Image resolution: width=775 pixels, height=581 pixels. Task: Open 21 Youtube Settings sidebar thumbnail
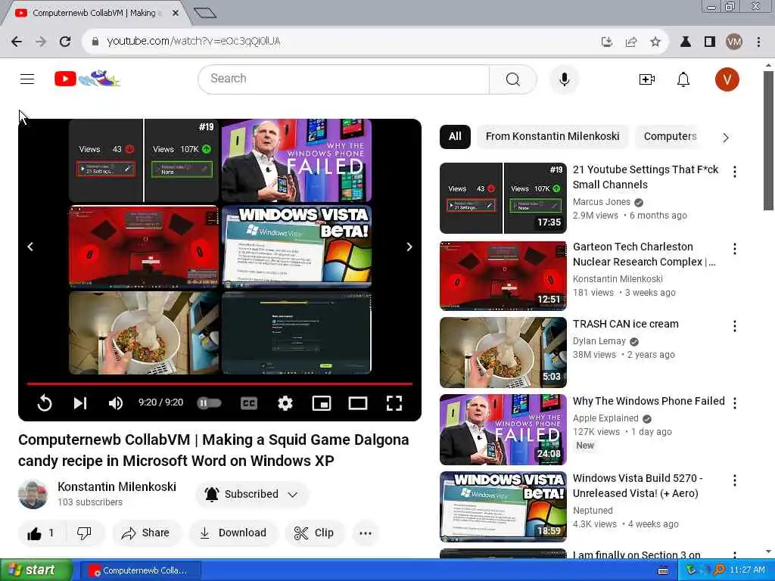pos(503,197)
